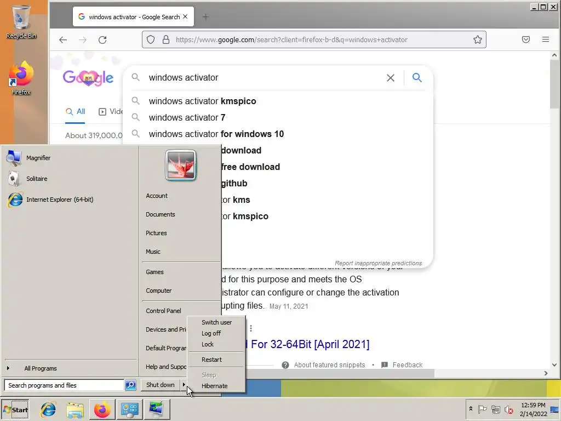The width and height of the screenshot is (561, 421).
Task: Open the tracking protection shield icon
Action: tap(151, 39)
